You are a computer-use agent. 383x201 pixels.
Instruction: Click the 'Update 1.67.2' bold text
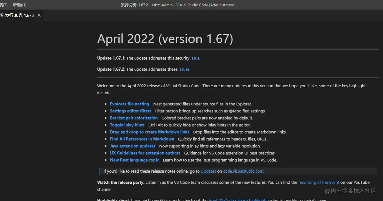pos(111,69)
